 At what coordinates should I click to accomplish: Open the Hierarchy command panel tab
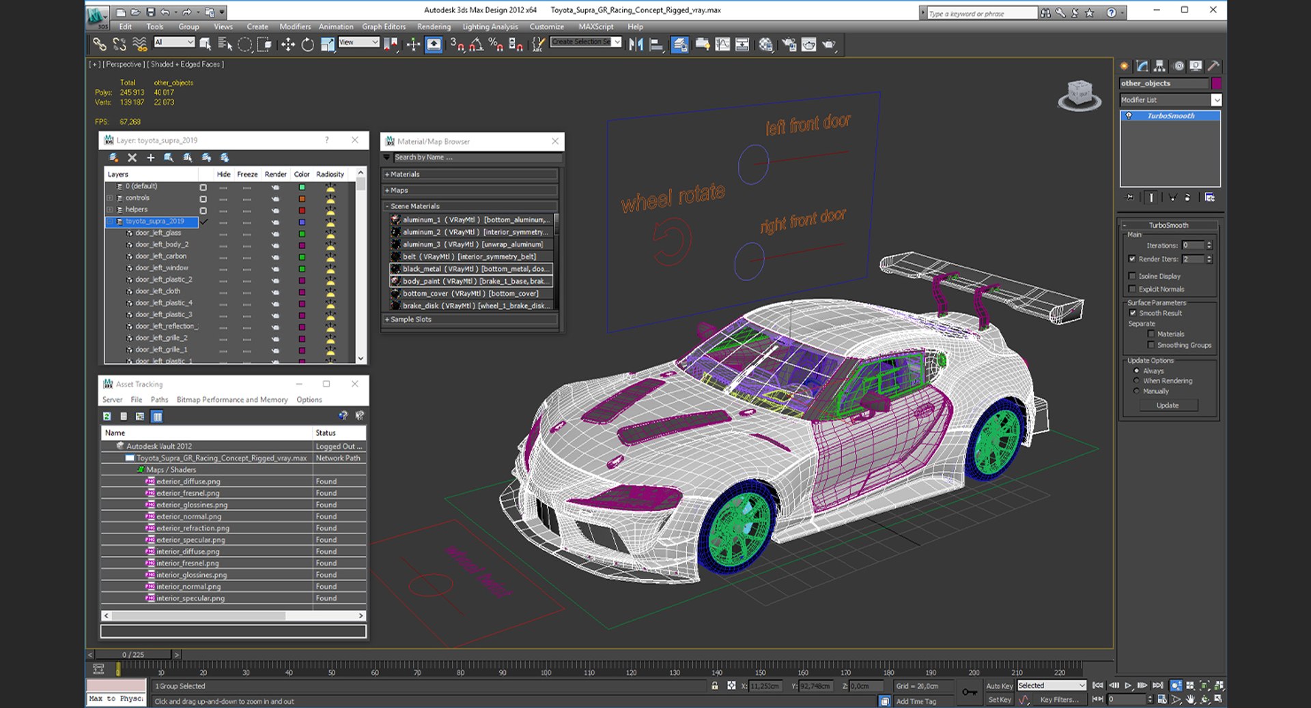tap(1160, 66)
